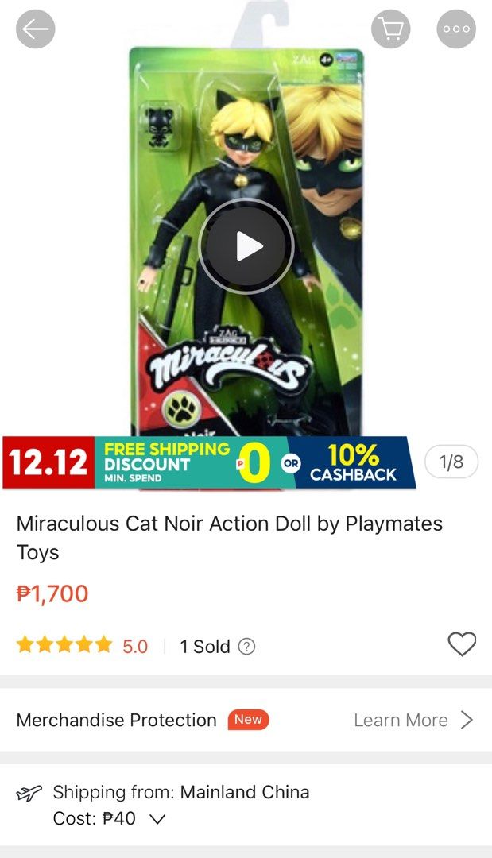Open the shopping cart
Viewport: 492px width, 858px height.
pos(390,29)
